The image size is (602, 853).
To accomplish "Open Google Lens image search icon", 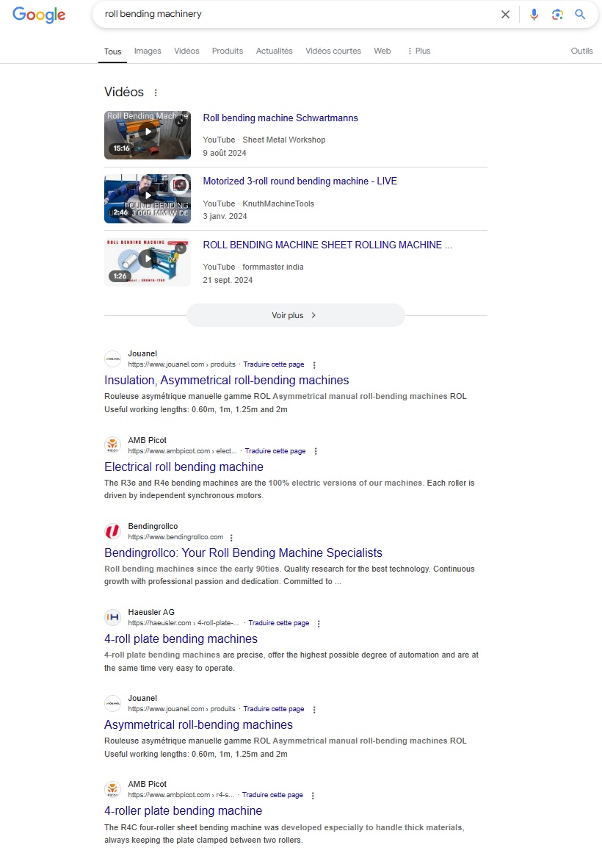I will coord(557,15).
